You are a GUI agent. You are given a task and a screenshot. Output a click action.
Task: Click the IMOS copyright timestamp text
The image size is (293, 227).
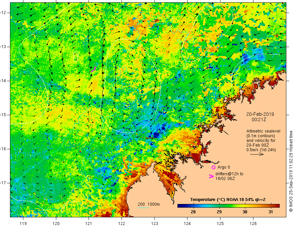pos(291,171)
